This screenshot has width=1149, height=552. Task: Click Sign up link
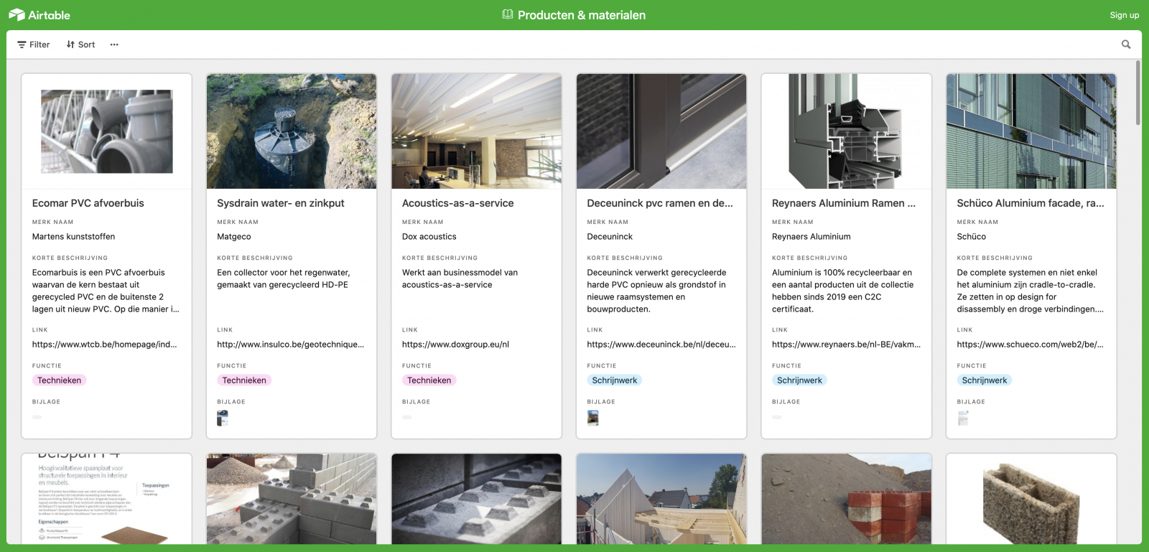(1124, 15)
